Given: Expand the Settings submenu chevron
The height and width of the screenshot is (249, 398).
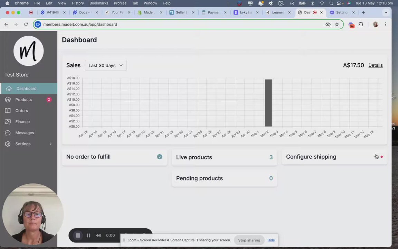Looking at the screenshot, I should pyautogui.click(x=50, y=144).
